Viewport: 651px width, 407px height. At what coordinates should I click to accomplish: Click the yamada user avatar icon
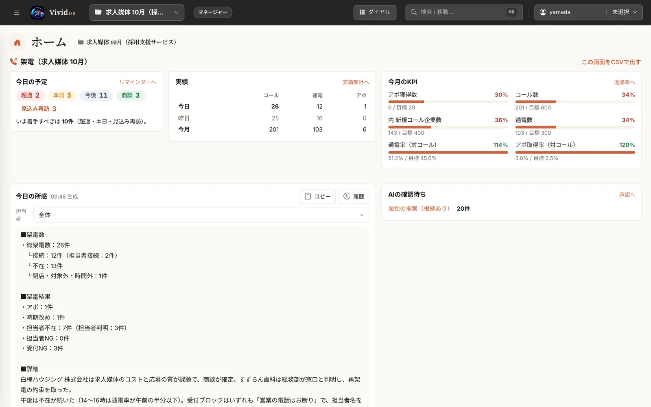point(543,12)
